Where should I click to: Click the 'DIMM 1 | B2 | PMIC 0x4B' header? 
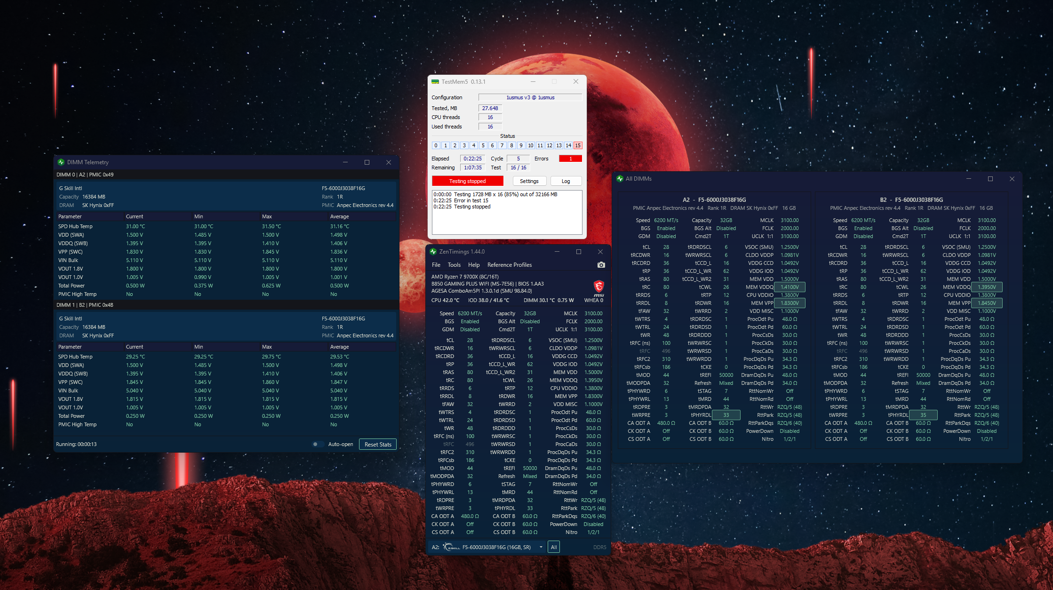coord(85,305)
